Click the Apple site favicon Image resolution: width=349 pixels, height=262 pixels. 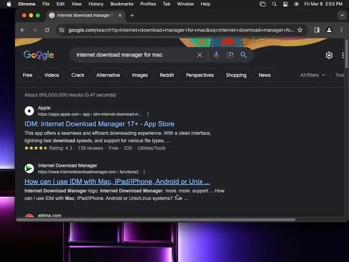point(29,111)
